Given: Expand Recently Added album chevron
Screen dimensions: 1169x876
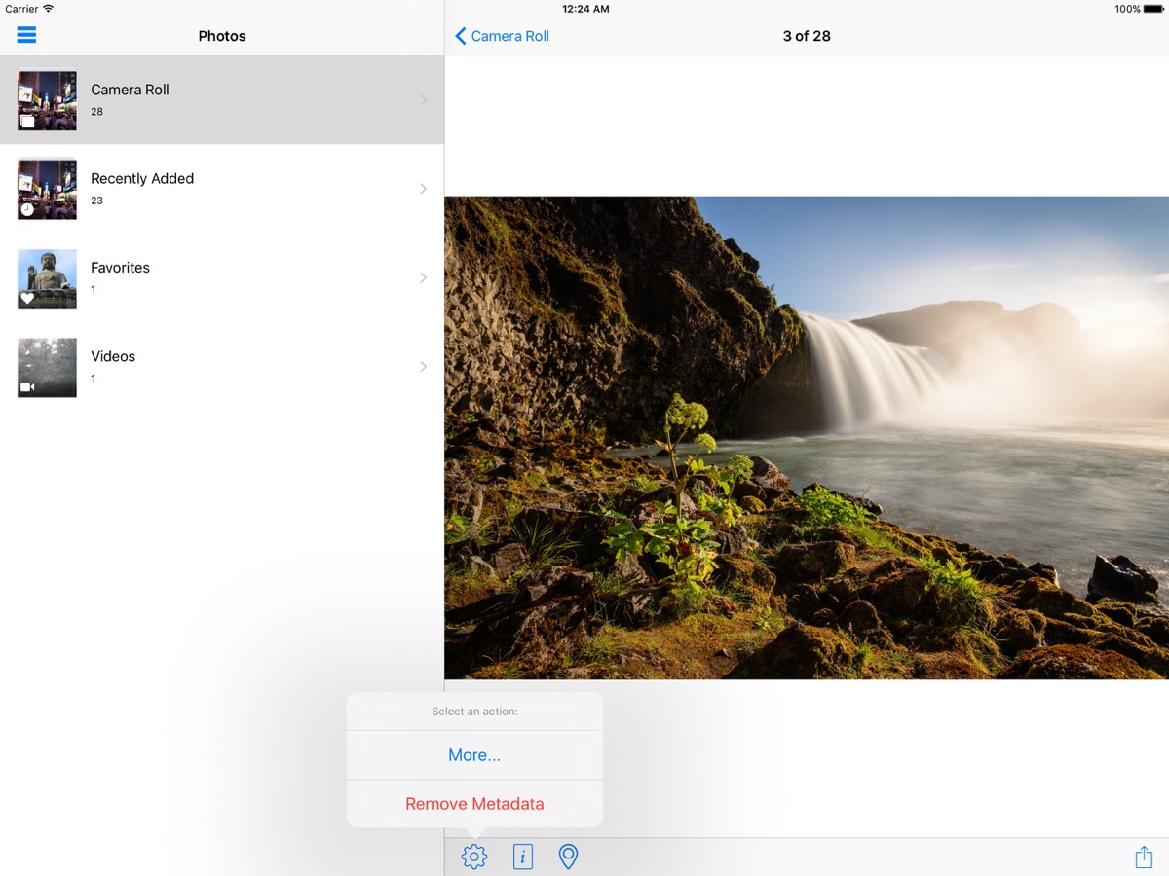Looking at the screenshot, I should 423,189.
